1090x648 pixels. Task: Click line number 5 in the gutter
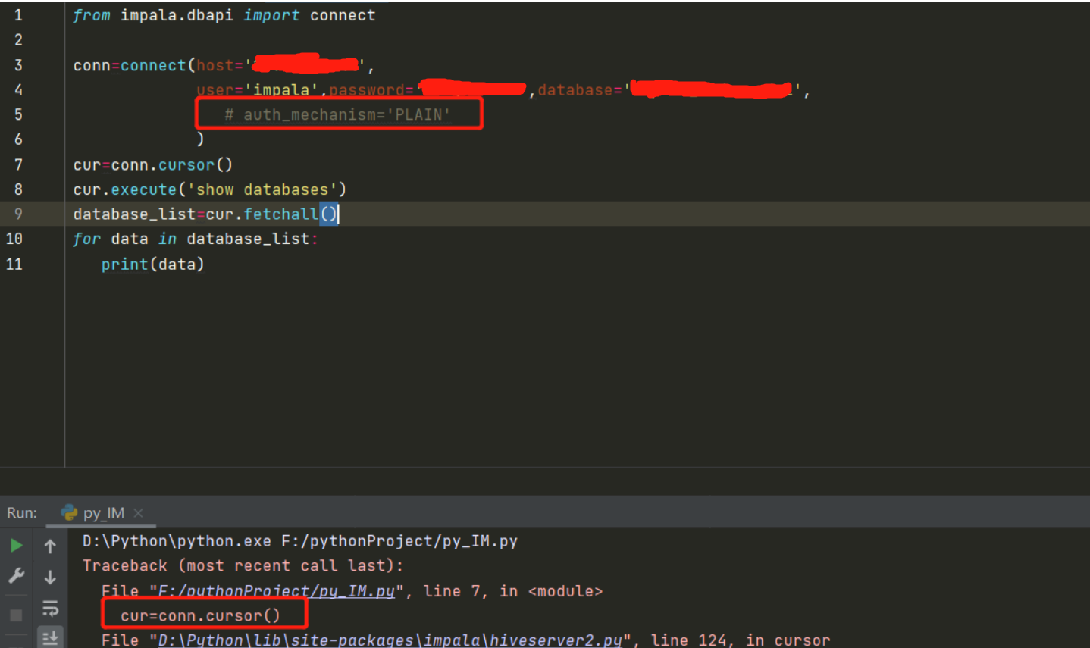[x=18, y=114]
